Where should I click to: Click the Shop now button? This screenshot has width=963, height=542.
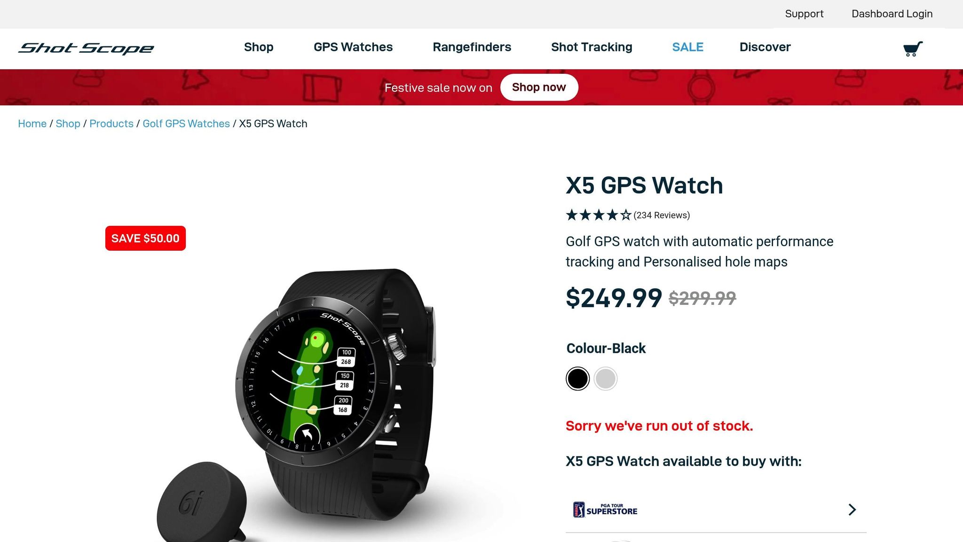point(539,88)
